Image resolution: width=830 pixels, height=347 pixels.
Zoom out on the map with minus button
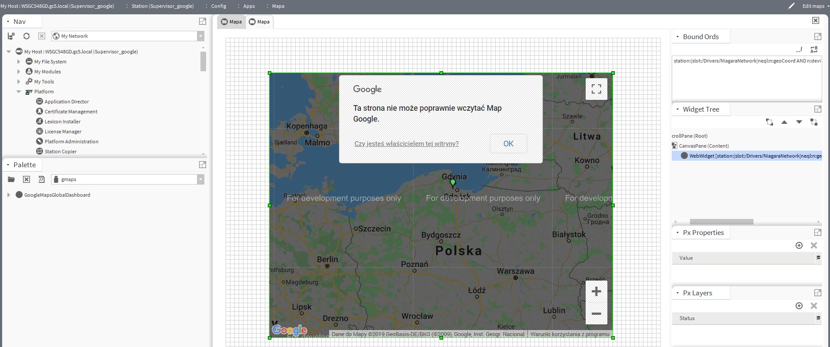[596, 314]
